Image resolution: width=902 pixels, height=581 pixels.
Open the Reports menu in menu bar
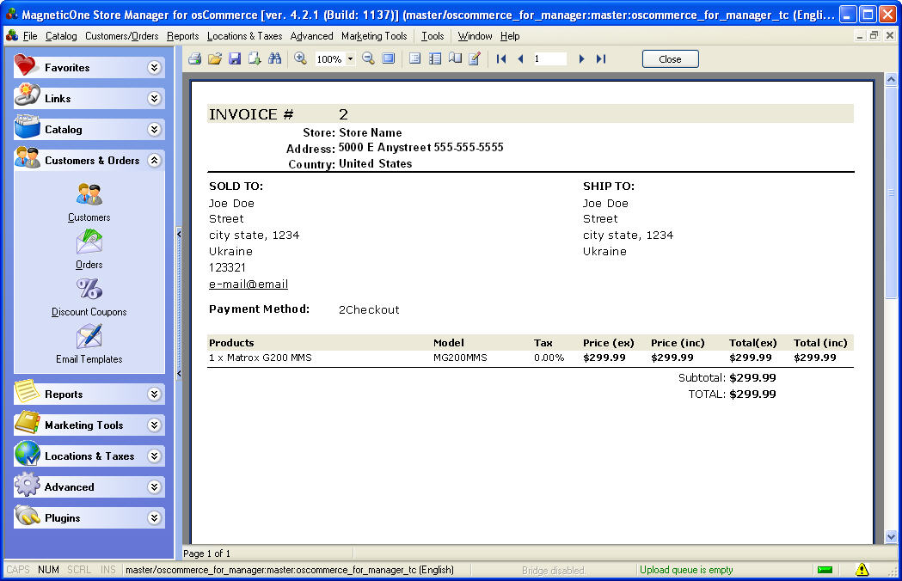[x=182, y=36]
